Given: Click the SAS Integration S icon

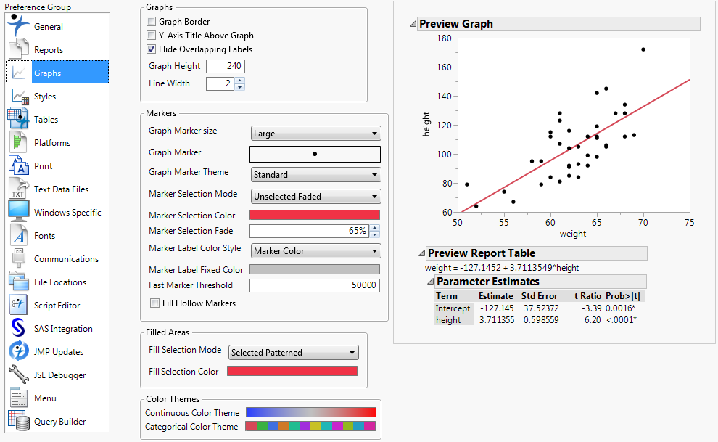Looking at the screenshot, I should point(18,328).
